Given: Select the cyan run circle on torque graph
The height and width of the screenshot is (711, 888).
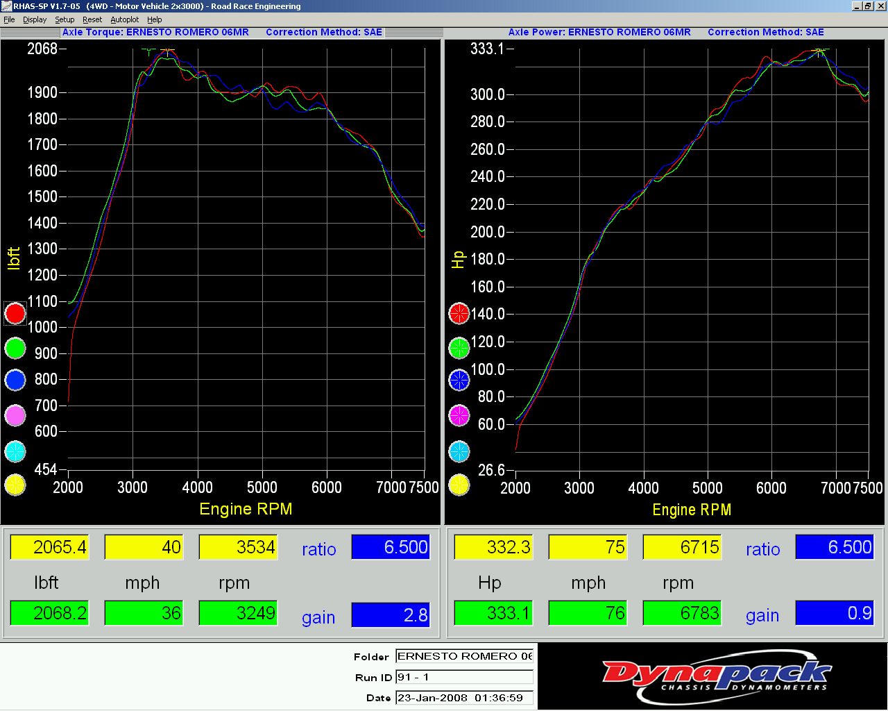Looking at the screenshot, I should point(15,451).
